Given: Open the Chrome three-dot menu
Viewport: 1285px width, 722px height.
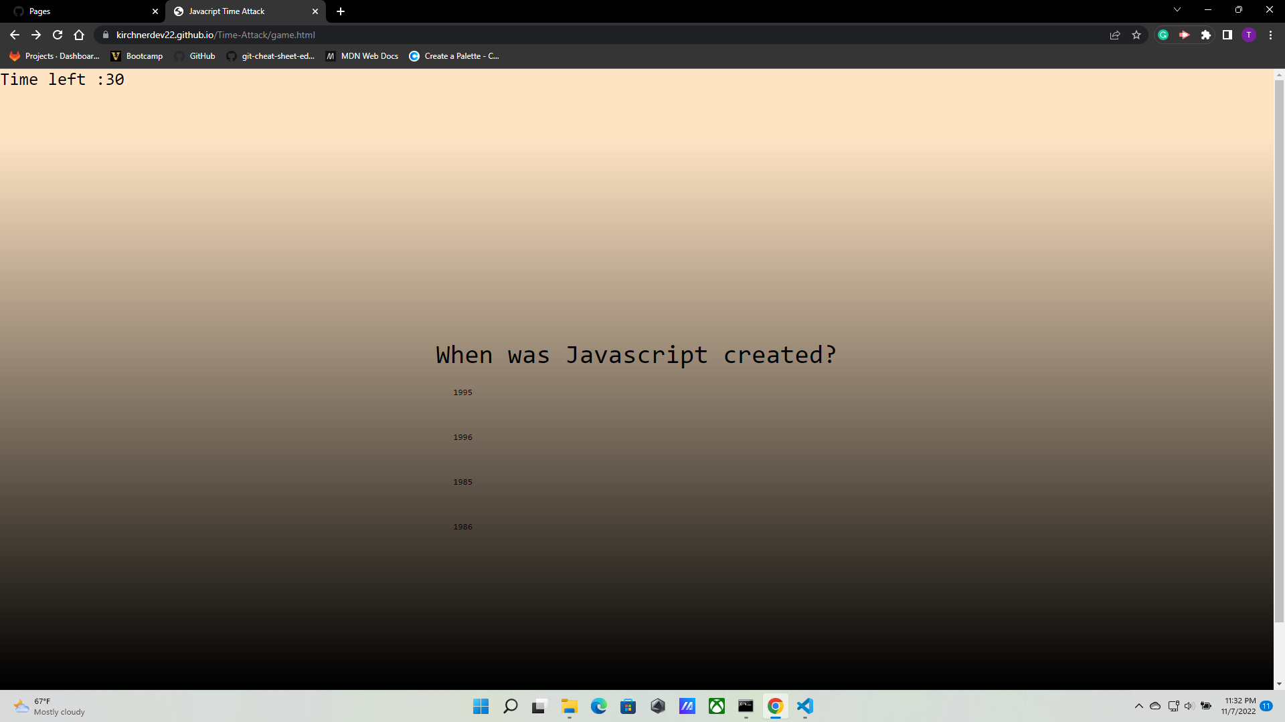Looking at the screenshot, I should (x=1270, y=35).
